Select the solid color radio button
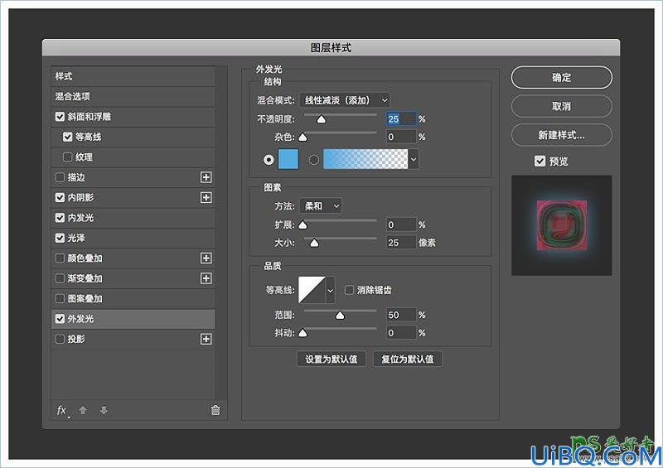 [269, 160]
